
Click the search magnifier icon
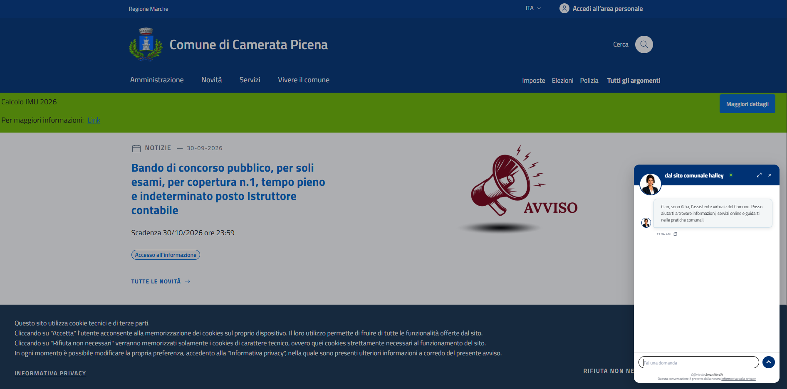(x=644, y=44)
